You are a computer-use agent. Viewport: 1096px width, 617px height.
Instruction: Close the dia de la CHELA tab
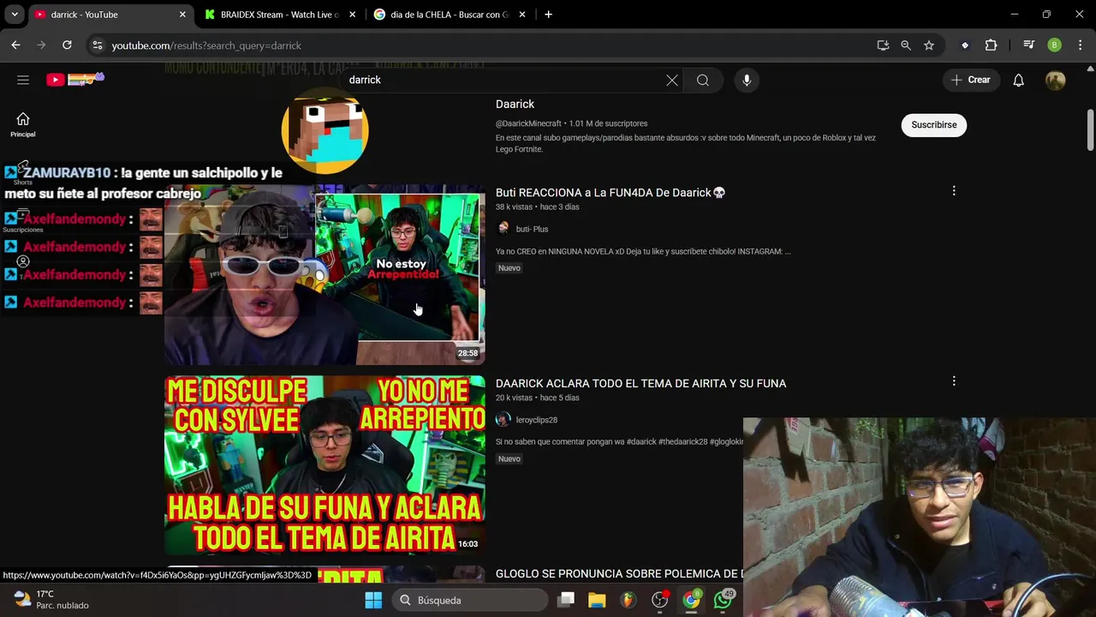click(x=522, y=15)
